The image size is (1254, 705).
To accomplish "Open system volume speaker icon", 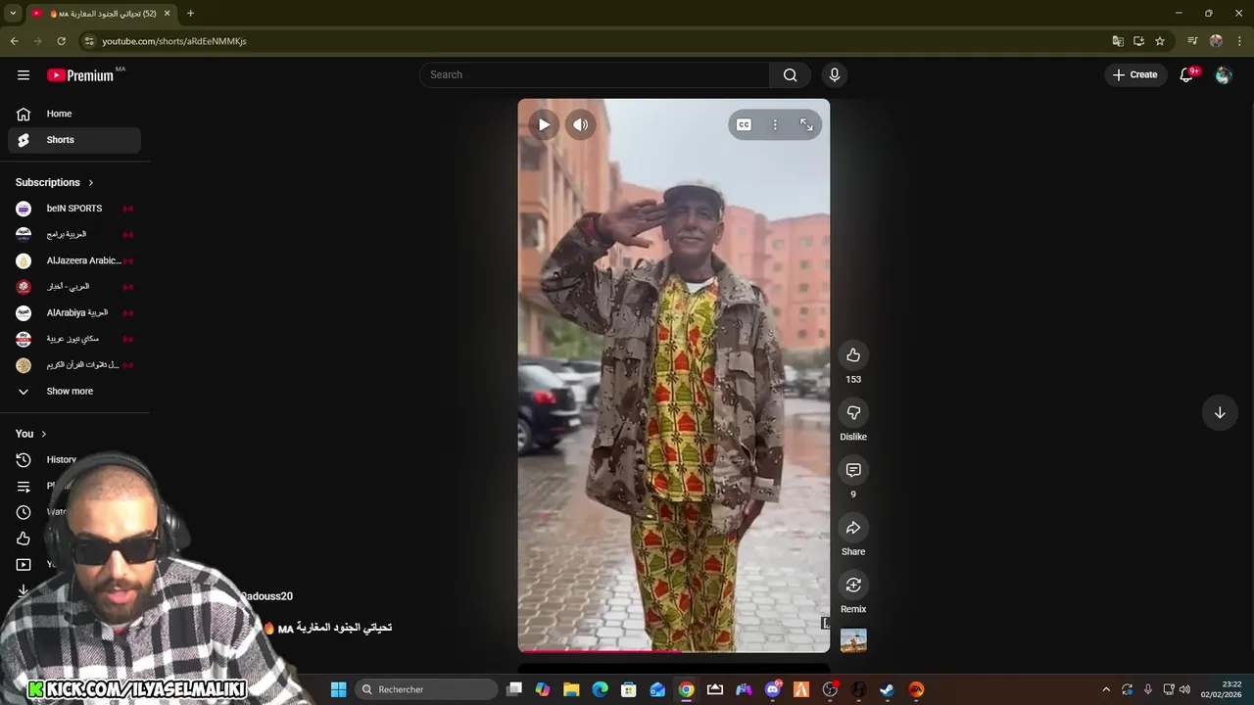I will (x=1185, y=689).
